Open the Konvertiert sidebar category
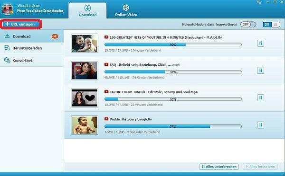 click(x=32, y=61)
